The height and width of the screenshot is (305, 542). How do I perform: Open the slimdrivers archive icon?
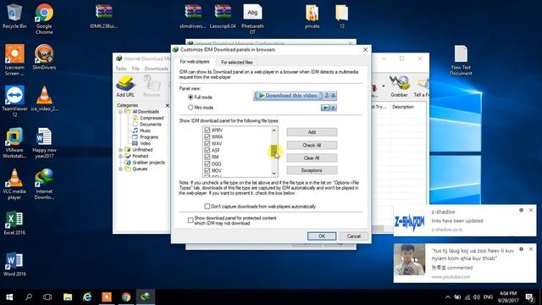coord(193,16)
